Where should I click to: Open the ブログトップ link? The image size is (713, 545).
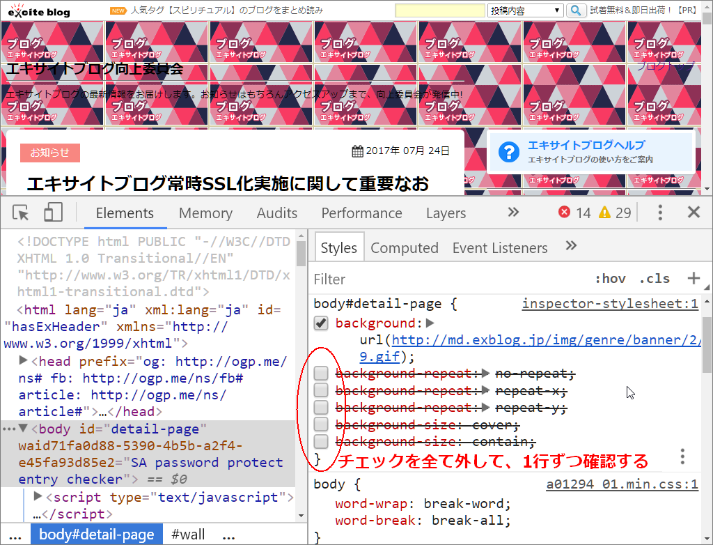pos(665,66)
